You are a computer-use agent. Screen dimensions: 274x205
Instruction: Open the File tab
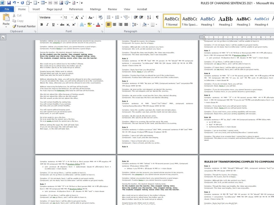(7, 9)
